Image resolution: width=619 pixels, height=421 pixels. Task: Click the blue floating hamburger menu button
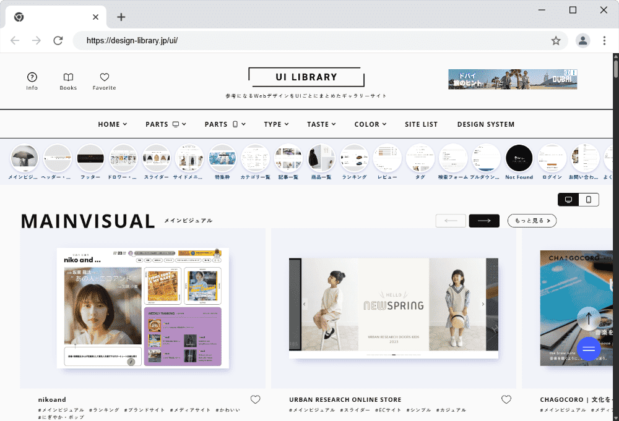pos(589,349)
